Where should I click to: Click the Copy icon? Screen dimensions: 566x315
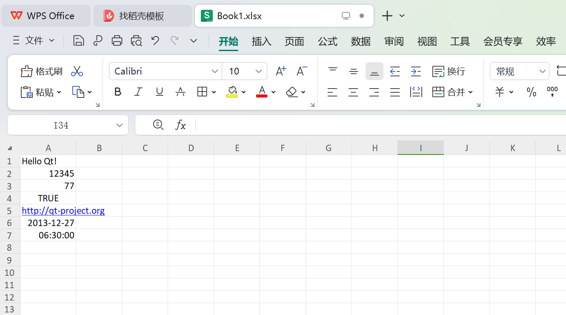78,92
